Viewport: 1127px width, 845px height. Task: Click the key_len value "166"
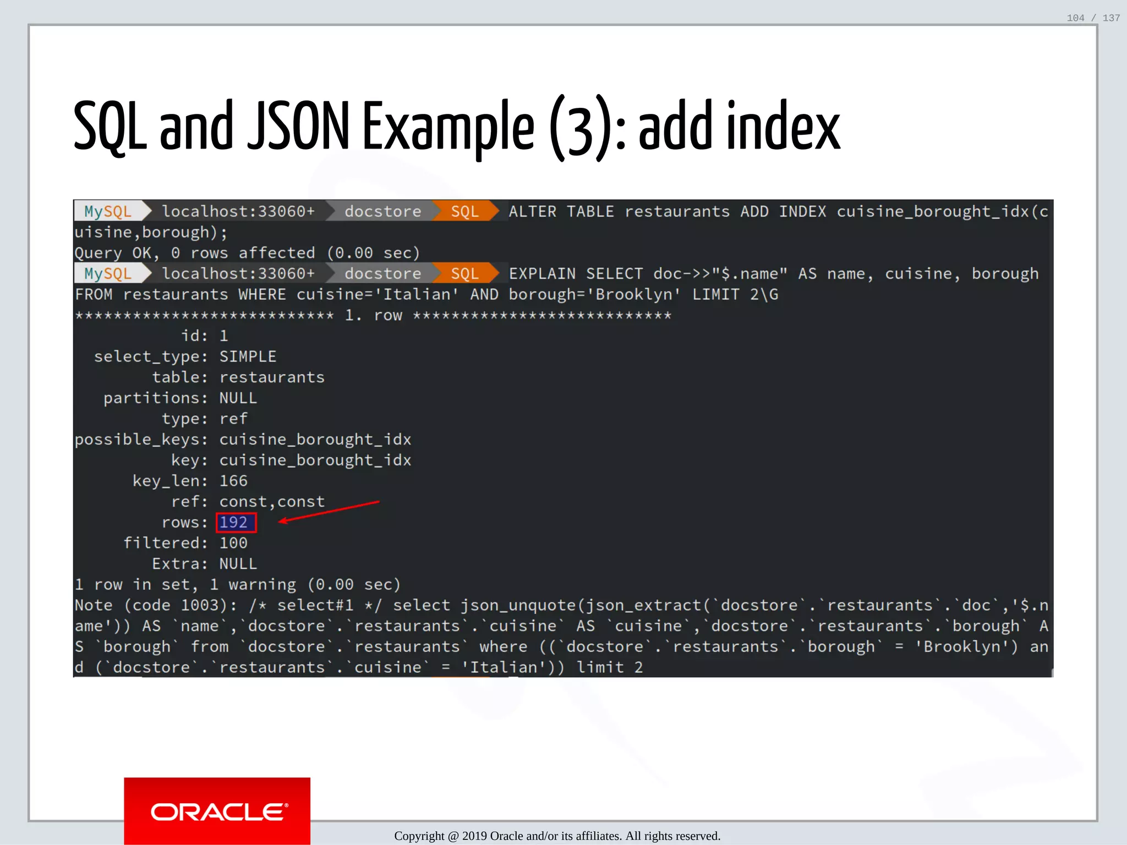click(x=233, y=481)
